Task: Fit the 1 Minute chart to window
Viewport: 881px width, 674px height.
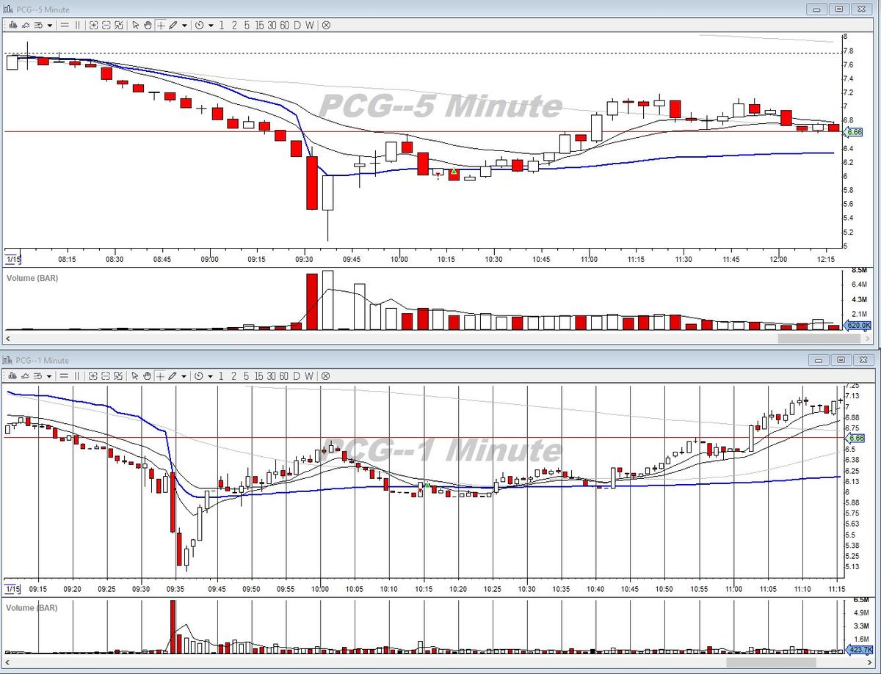Action: click(x=119, y=376)
